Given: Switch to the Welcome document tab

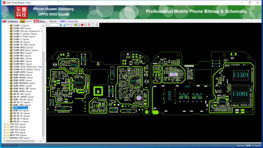Looking at the screenshot, I should click(53, 21).
